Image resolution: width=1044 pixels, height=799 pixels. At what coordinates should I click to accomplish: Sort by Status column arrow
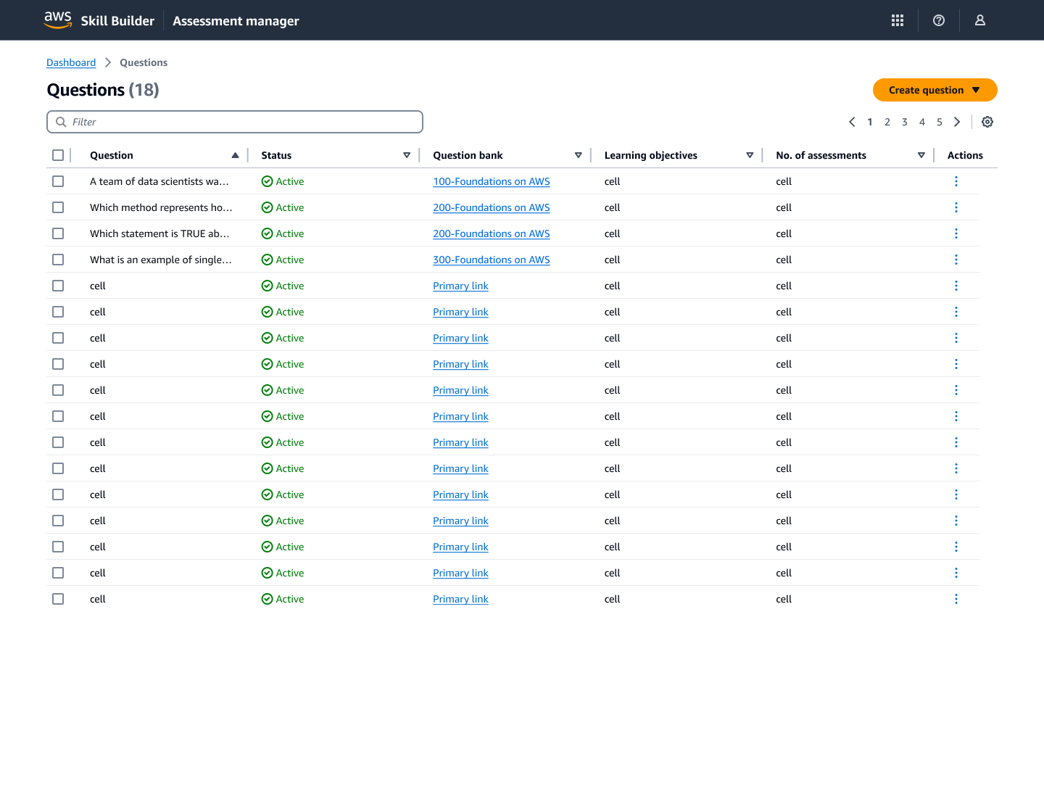407,155
